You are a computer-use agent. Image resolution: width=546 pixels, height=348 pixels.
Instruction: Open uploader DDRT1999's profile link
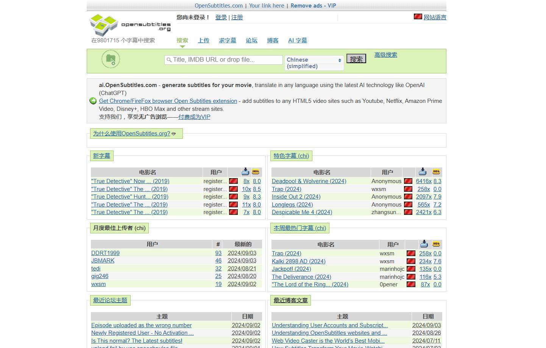(105, 253)
